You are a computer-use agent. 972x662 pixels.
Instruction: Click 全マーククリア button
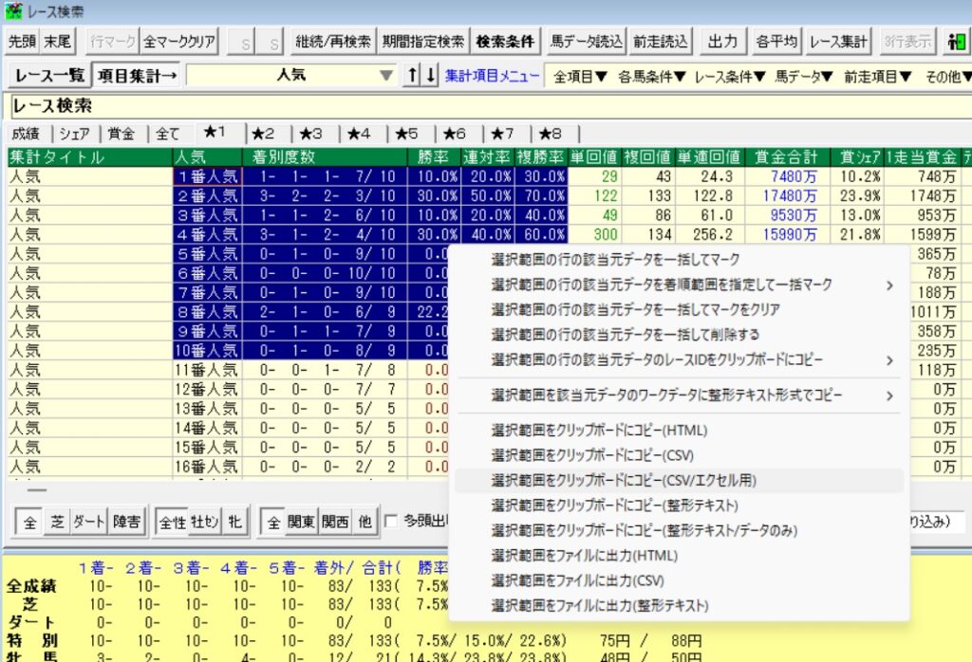point(179,42)
